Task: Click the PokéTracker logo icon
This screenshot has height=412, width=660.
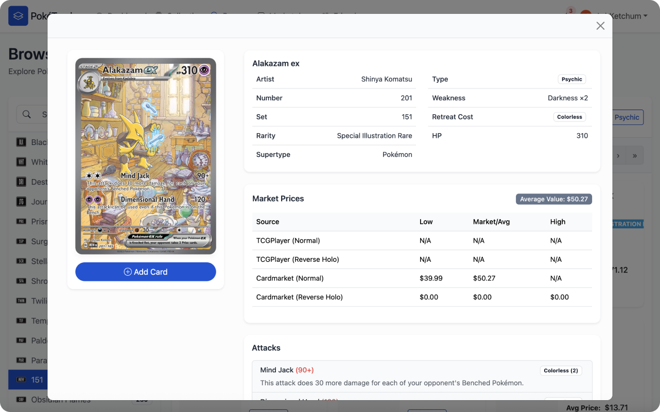Action: coord(18,16)
